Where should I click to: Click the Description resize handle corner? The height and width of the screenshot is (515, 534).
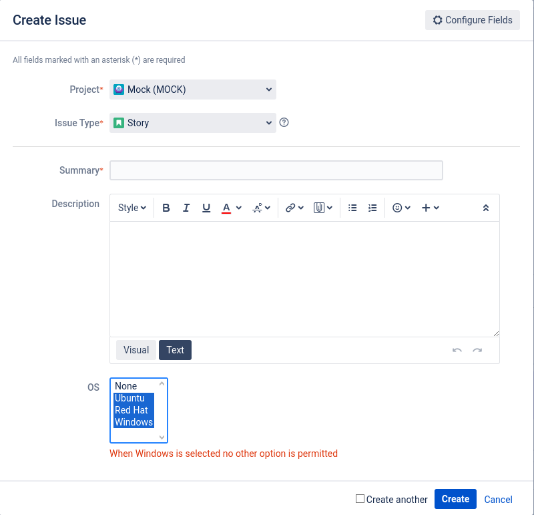496,334
